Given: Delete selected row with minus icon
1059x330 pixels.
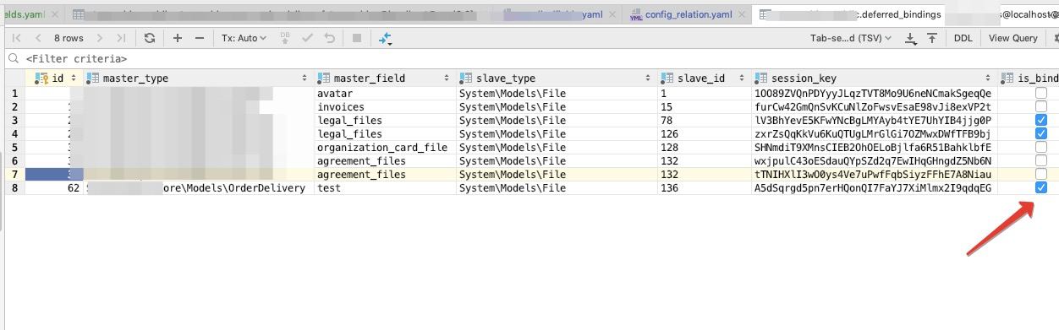Looking at the screenshot, I should click(200, 38).
